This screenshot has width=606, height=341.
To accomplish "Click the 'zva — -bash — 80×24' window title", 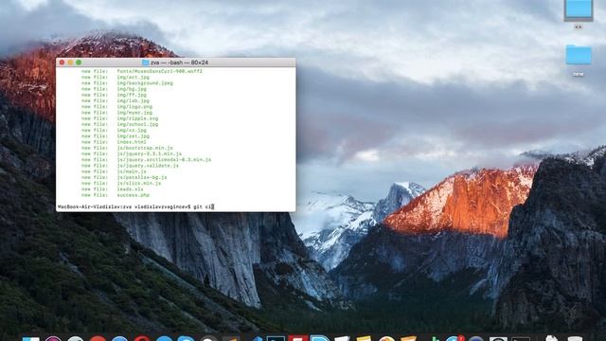I will 179,63.
